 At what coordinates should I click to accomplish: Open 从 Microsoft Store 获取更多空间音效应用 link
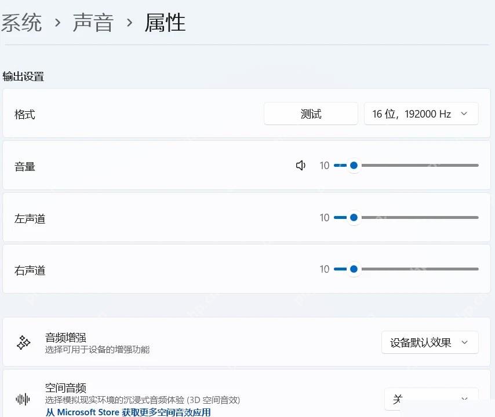tap(128, 412)
